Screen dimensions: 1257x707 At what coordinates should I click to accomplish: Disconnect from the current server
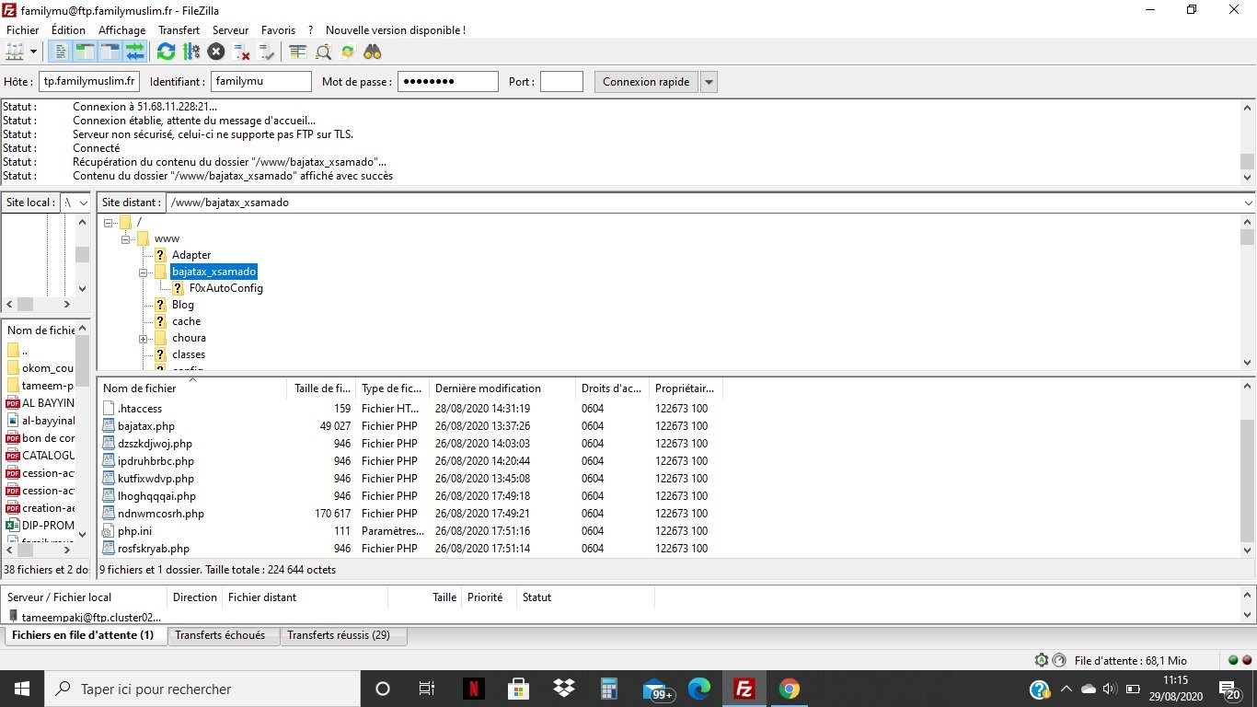pyautogui.click(x=241, y=52)
